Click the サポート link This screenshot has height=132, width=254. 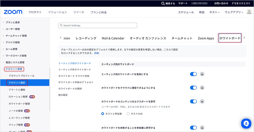click(x=183, y=3)
